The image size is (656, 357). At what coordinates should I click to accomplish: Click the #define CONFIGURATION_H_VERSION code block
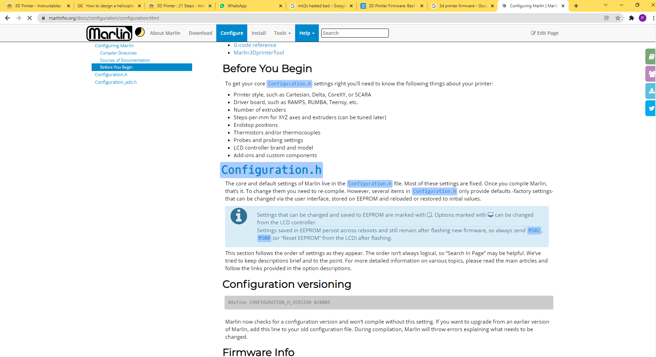click(x=389, y=303)
